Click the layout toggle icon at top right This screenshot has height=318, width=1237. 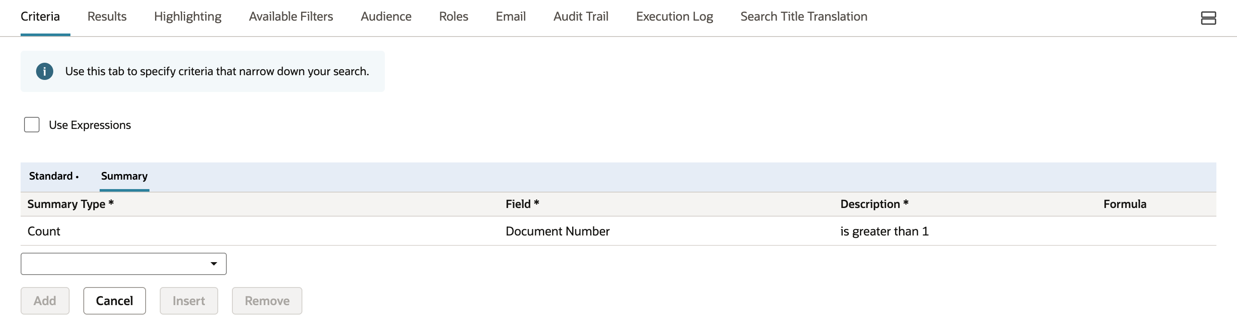click(x=1208, y=18)
